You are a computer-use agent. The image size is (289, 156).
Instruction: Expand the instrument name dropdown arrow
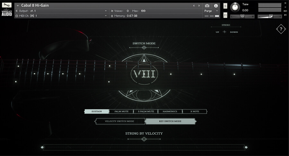click(x=18, y=6)
